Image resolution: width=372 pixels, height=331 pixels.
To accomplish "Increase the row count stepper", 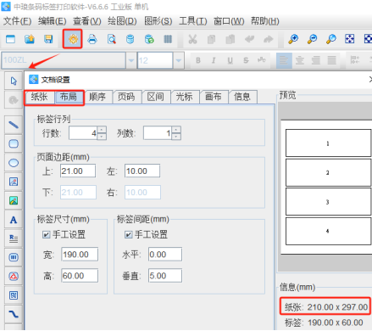I will [102, 130].
